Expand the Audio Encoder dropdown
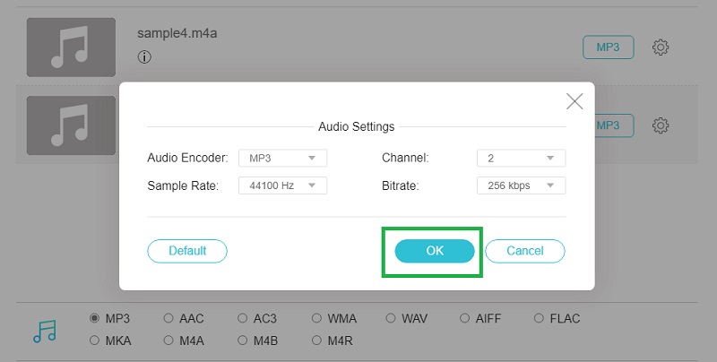This screenshot has width=717, height=362. point(282,158)
